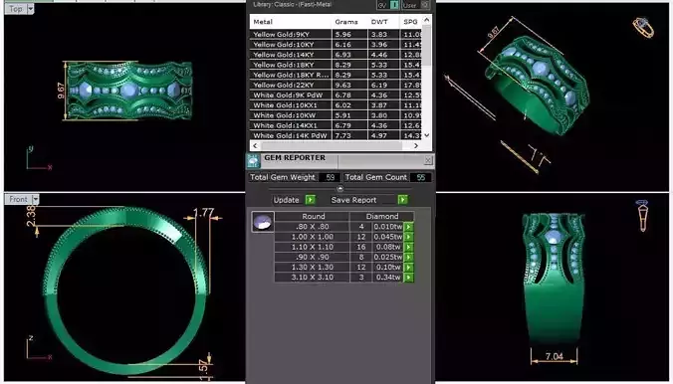Click the SPG column header
Screen dimensions: 673x384
411,22
